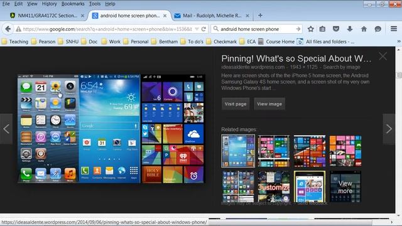Open the Edit menu
402x226 pixels.
coord(18,4)
